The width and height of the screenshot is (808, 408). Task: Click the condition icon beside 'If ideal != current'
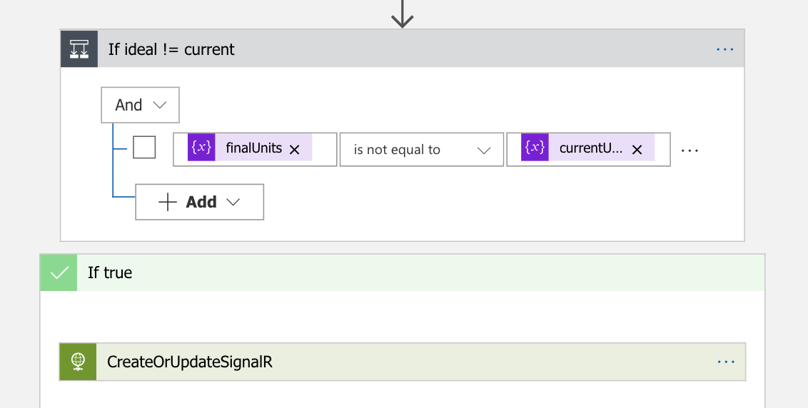point(79,49)
